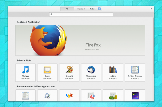
Task: Click the Firefox logo in the featured banner
Action: tap(47, 39)
